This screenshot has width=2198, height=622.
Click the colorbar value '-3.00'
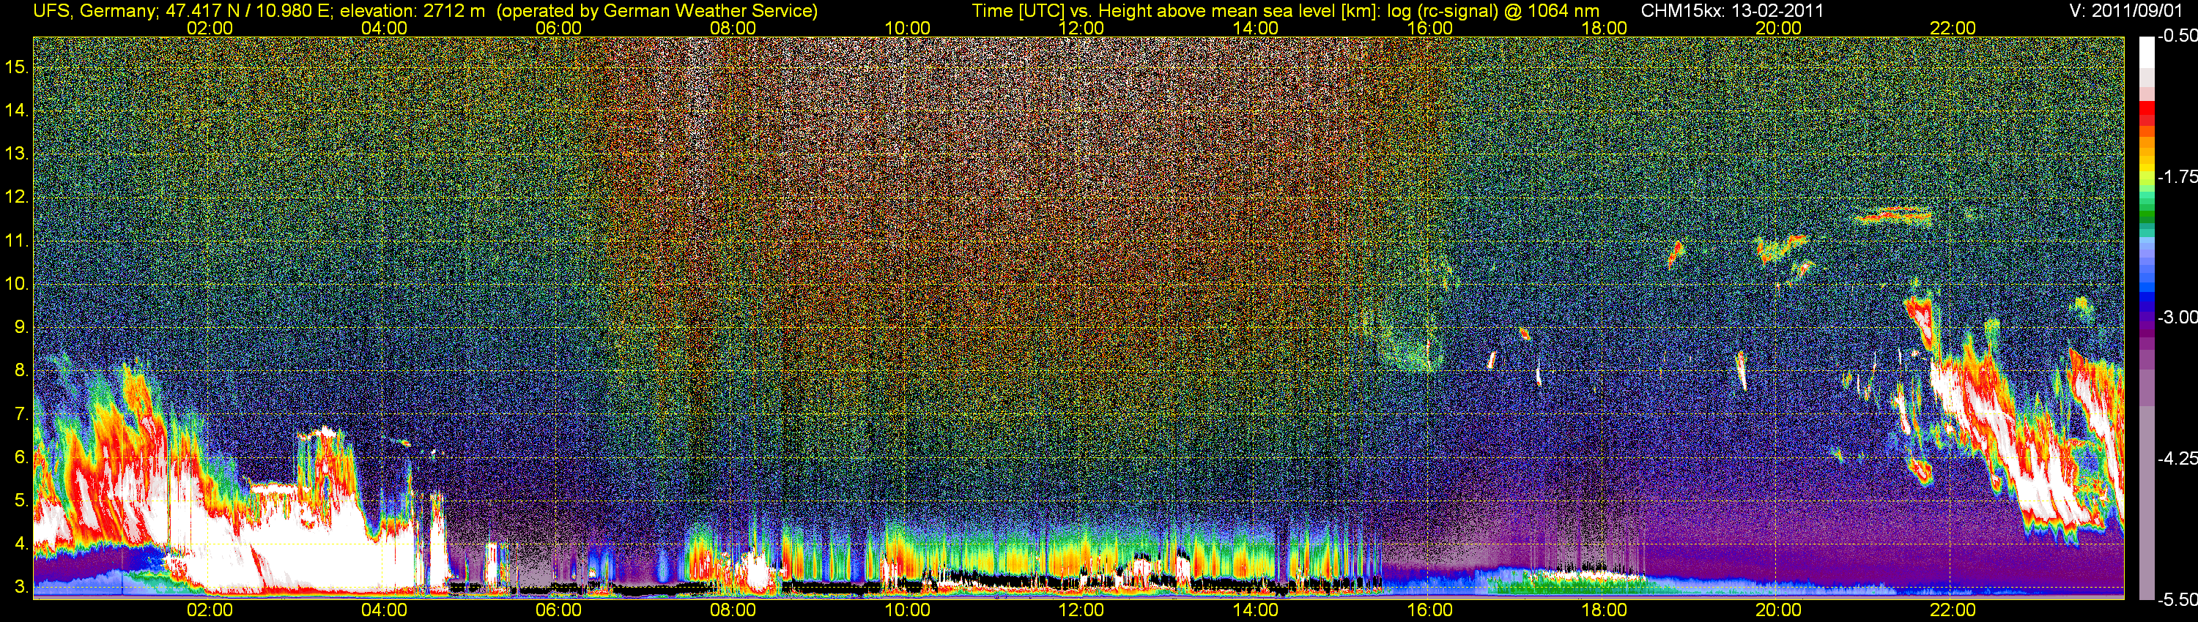pyautogui.click(x=2177, y=317)
